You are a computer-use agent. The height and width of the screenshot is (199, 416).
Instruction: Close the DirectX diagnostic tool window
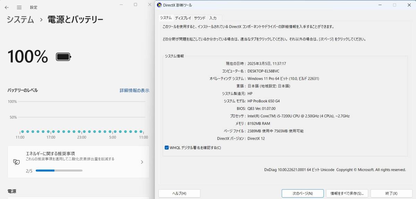(408, 5)
